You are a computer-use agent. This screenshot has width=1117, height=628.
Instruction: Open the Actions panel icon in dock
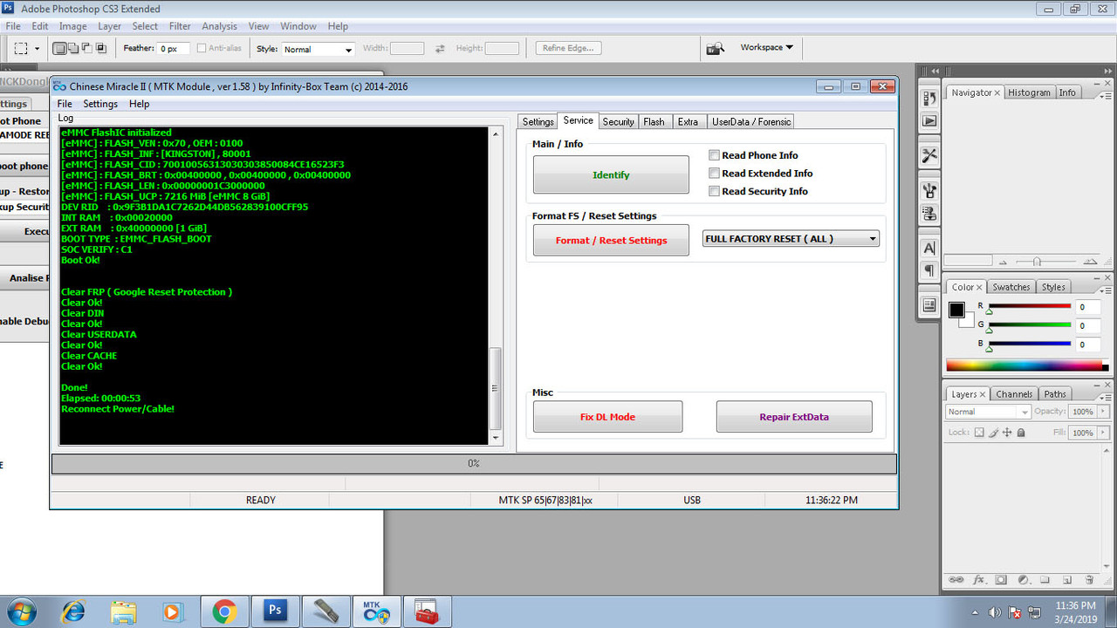929,120
